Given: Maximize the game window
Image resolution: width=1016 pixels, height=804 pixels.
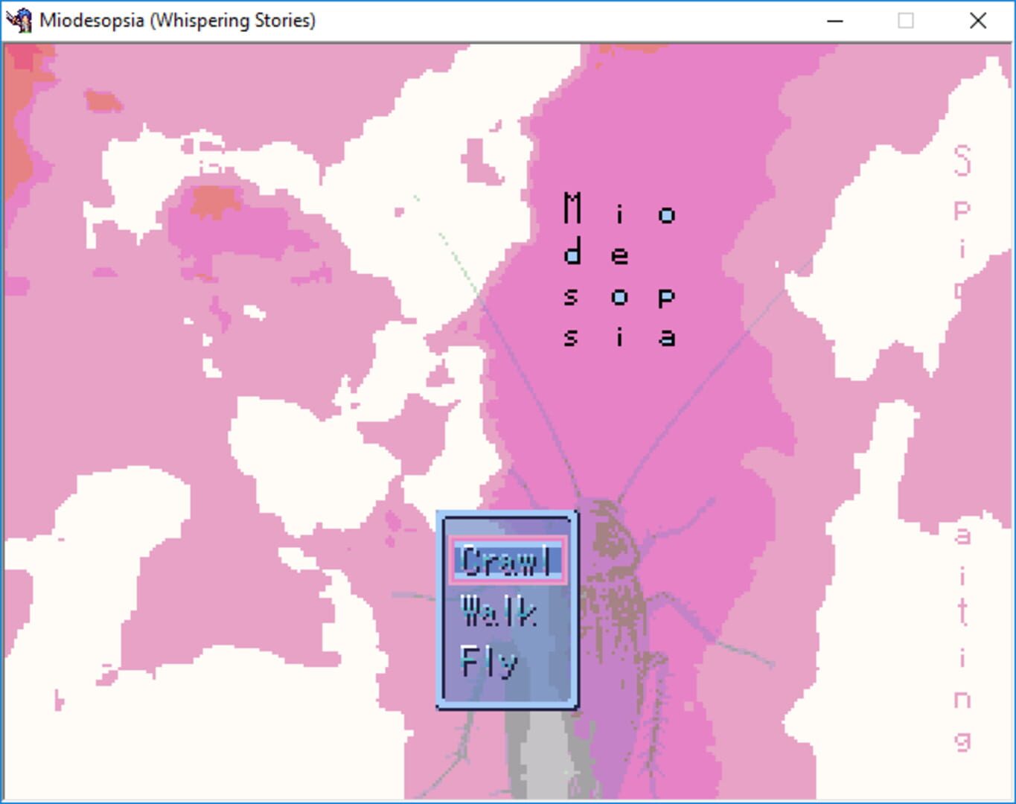Looking at the screenshot, I should [x=905, y=21].
